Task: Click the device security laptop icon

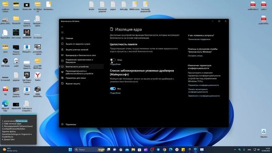Action: coord(62,67)
